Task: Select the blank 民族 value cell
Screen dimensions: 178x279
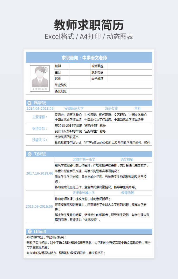Action: 80,79
